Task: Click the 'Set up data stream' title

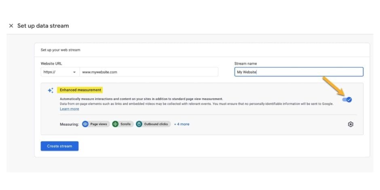Action: tap(43, 26)
